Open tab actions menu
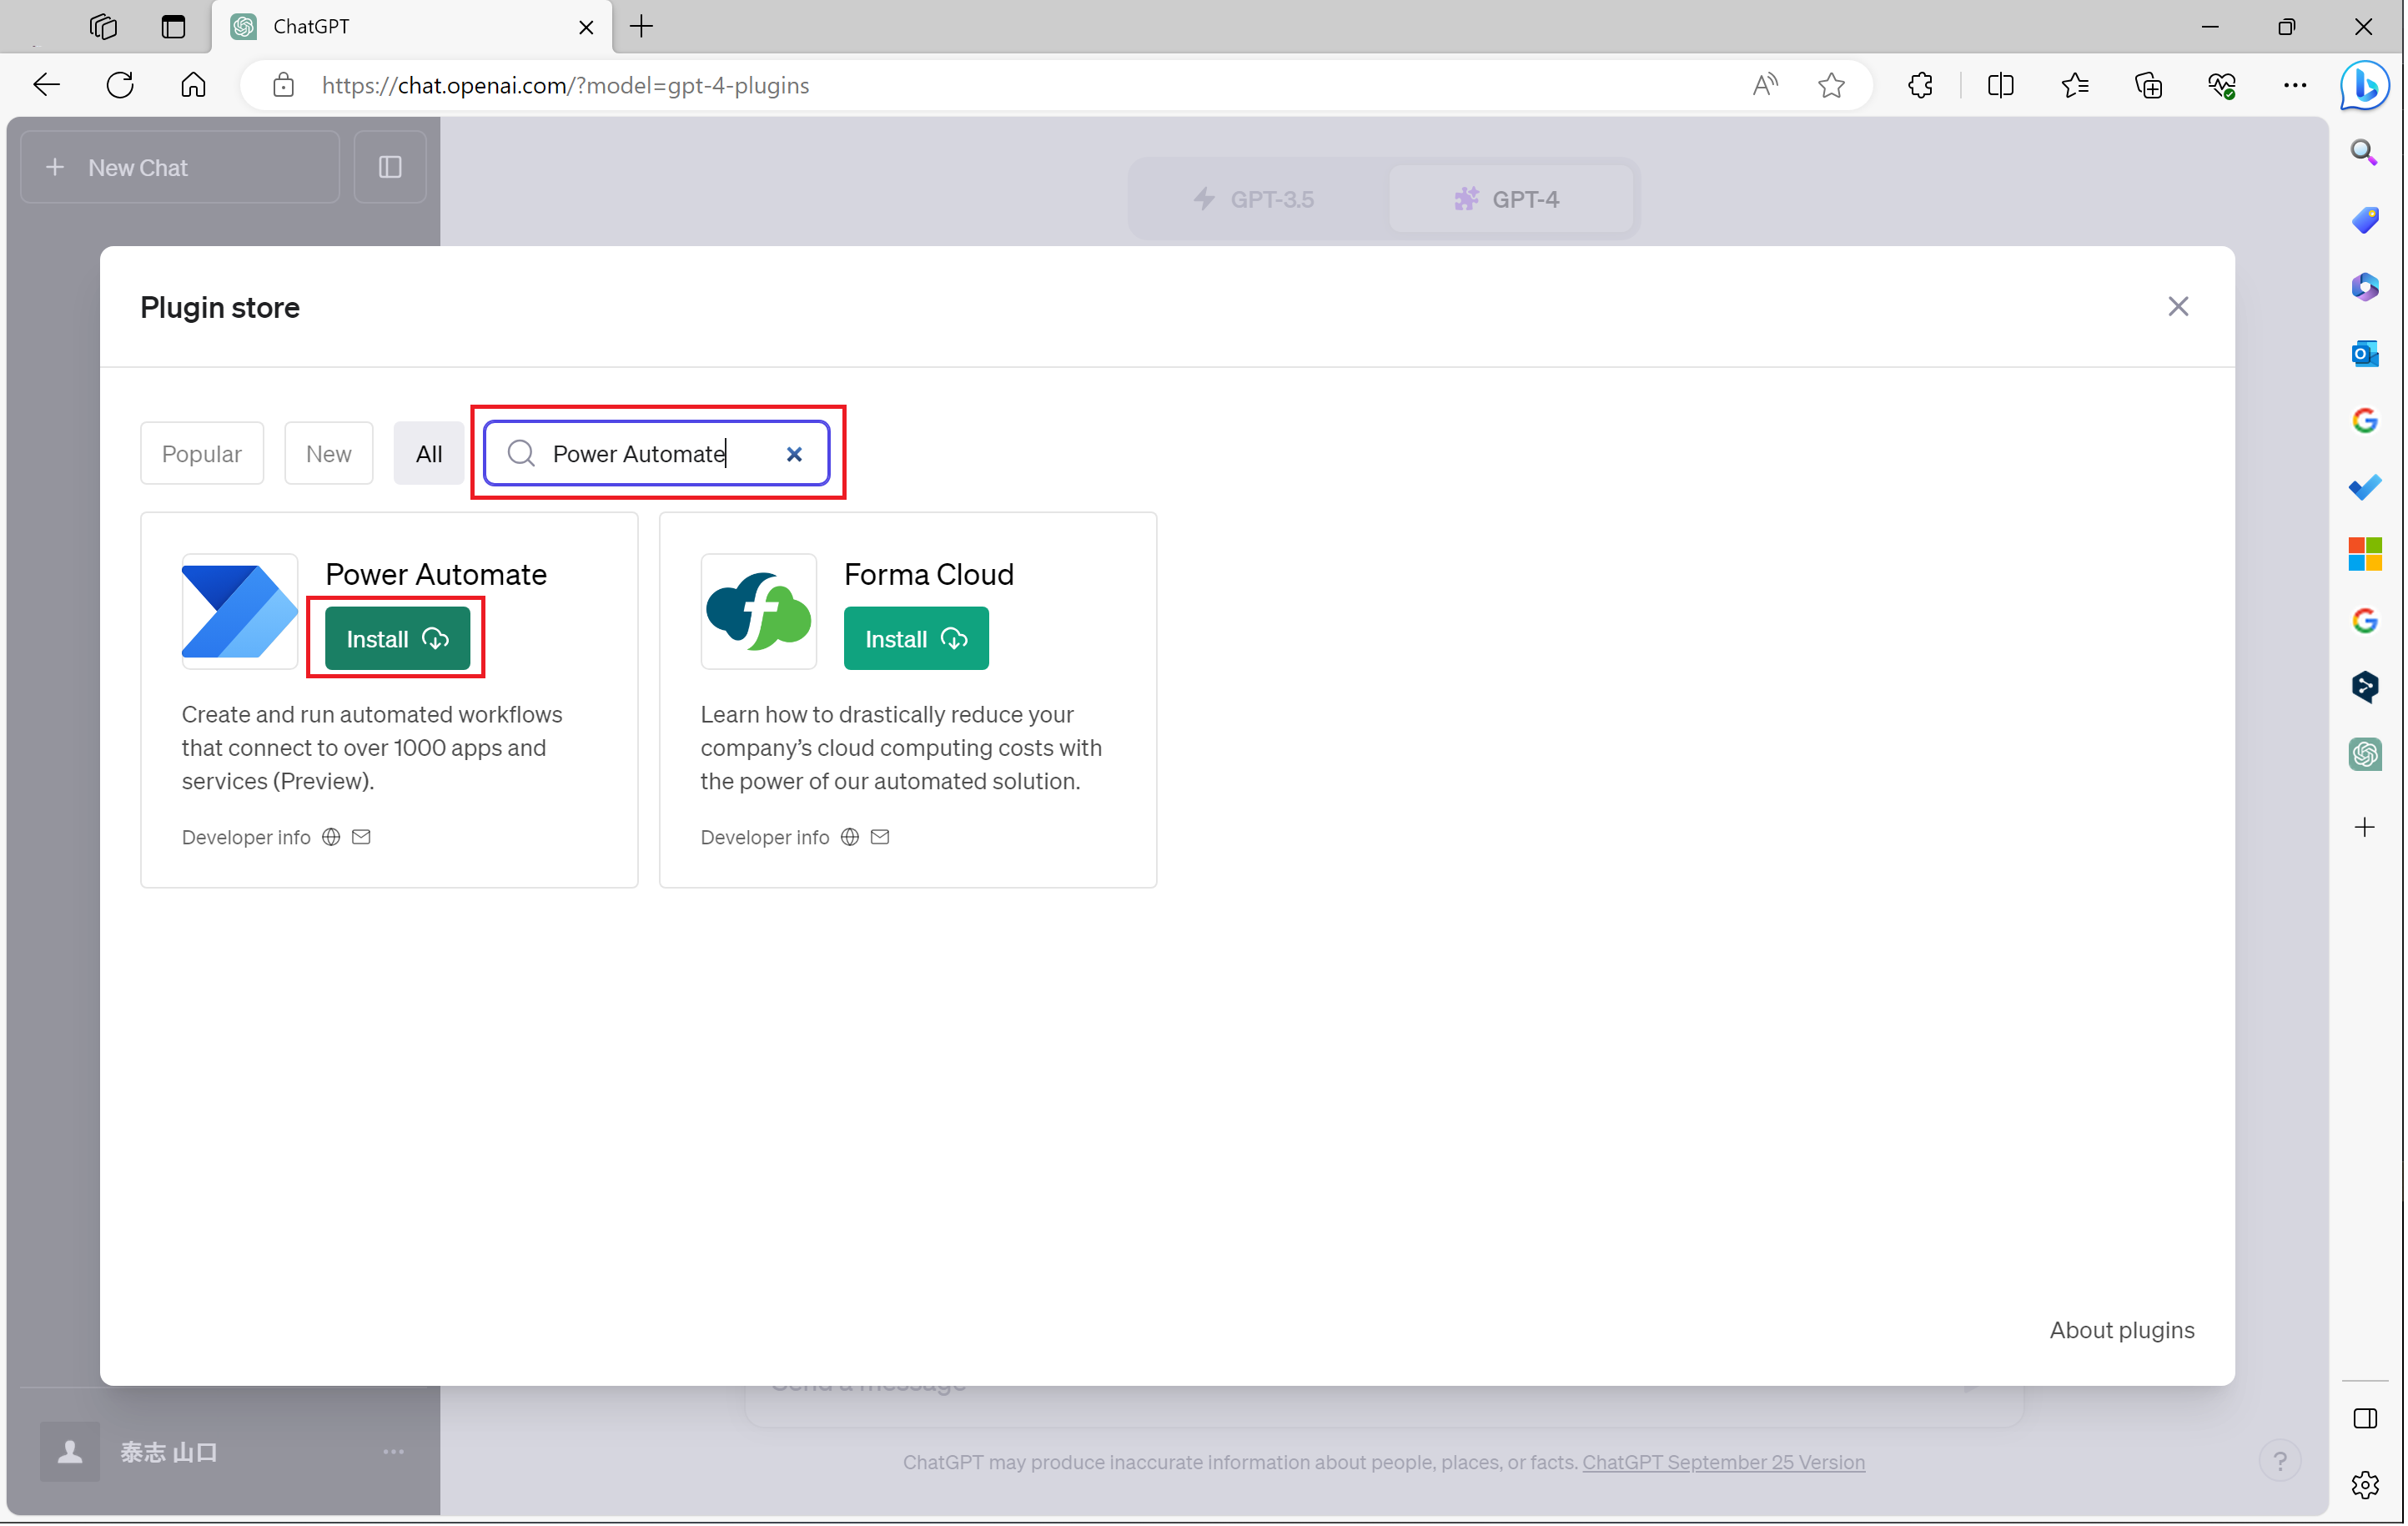The height and width of the screenshot is (1526, 2408). click(x=173, y=26)
